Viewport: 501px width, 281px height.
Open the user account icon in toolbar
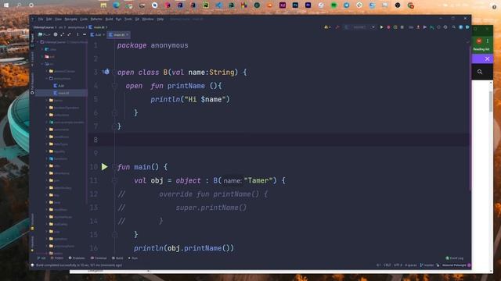pos(327,27)
